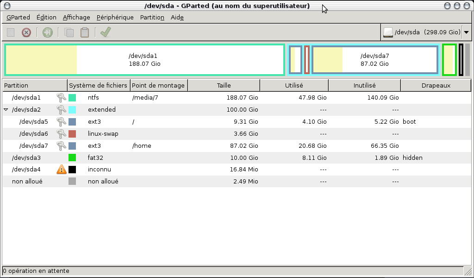Click the Utilisé column header
This screenshot has width=474, height=278.
294,85
